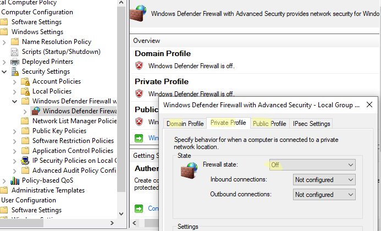Collapse the Security Settings node
The width and height of the screenshot is (381, 231).
[x=4, y=71]
